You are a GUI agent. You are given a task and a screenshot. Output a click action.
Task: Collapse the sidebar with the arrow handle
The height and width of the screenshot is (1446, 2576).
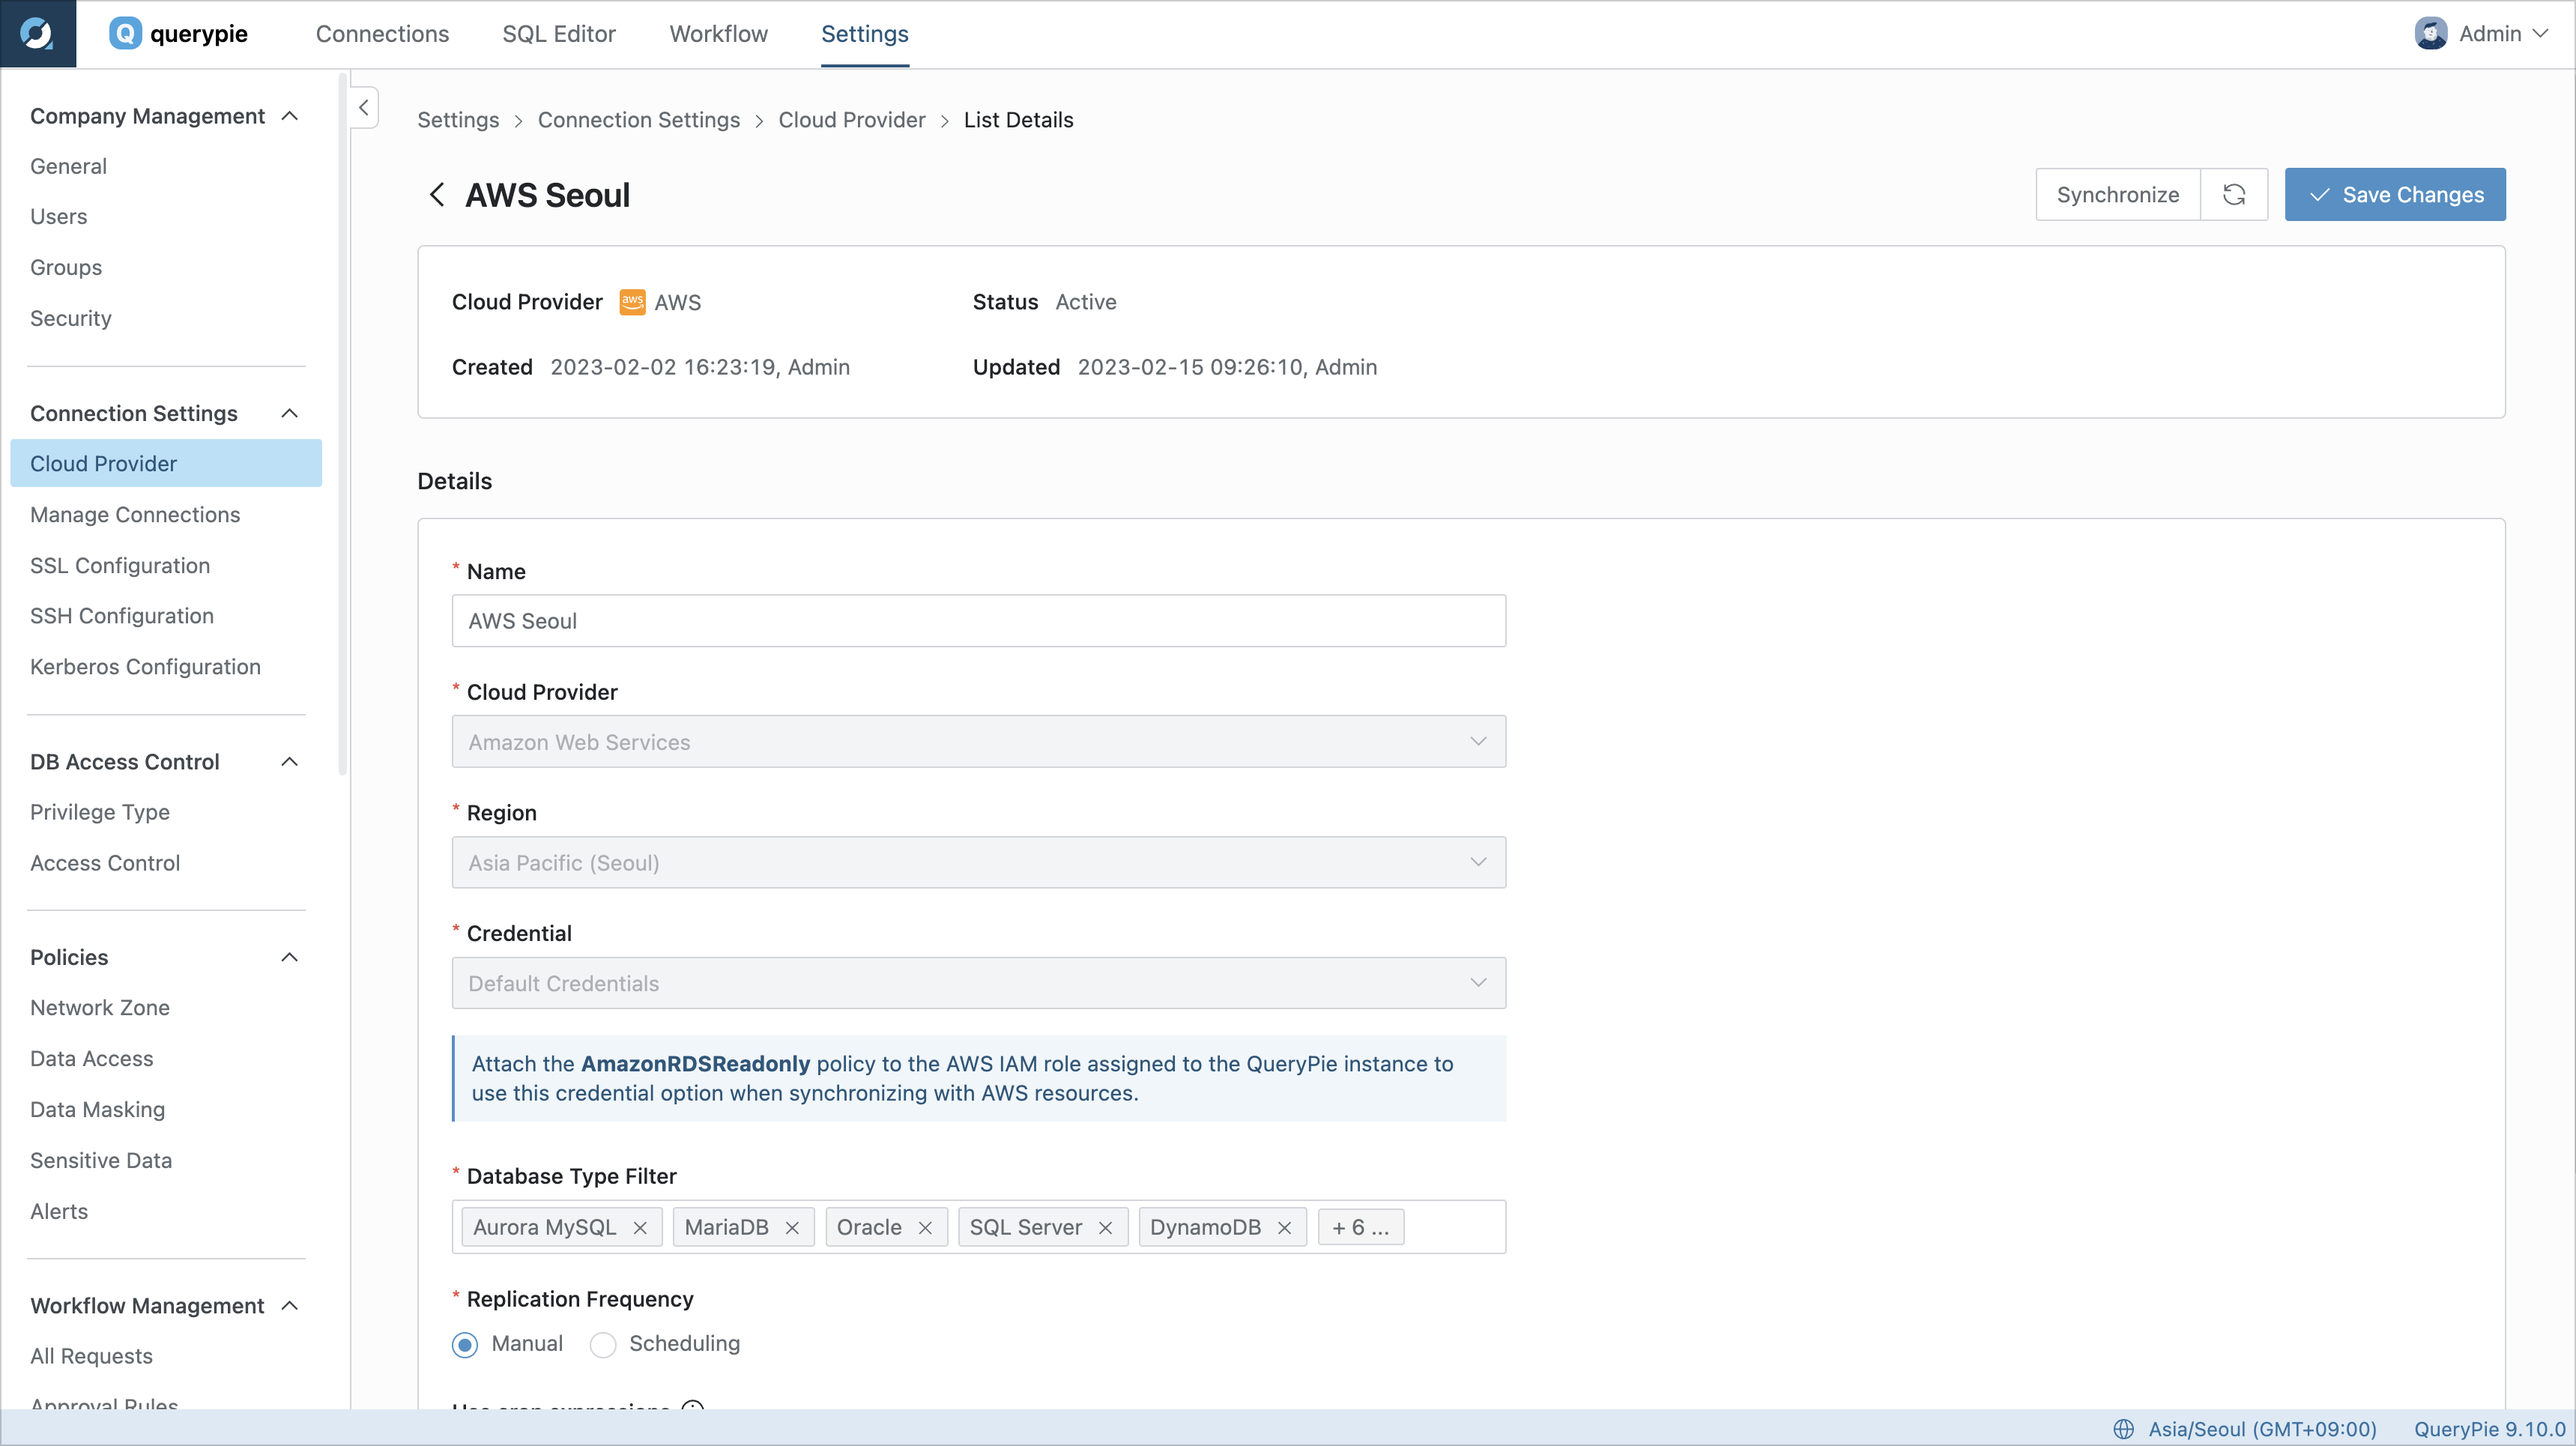pos(364,107)
